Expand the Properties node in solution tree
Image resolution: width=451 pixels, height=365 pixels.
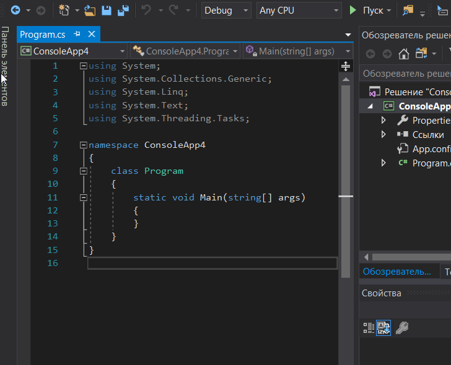tap(383, 121)
